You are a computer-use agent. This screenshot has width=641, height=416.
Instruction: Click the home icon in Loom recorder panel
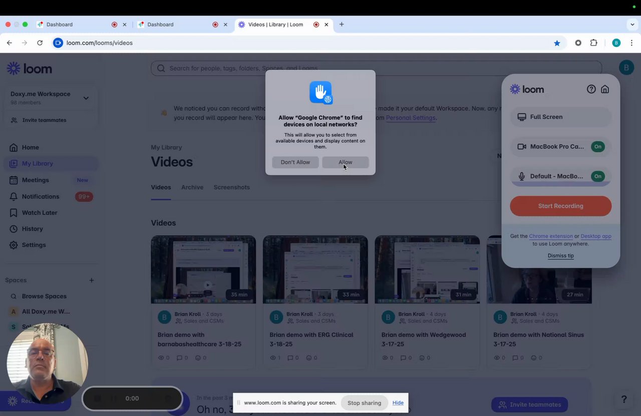pos(605,89)
